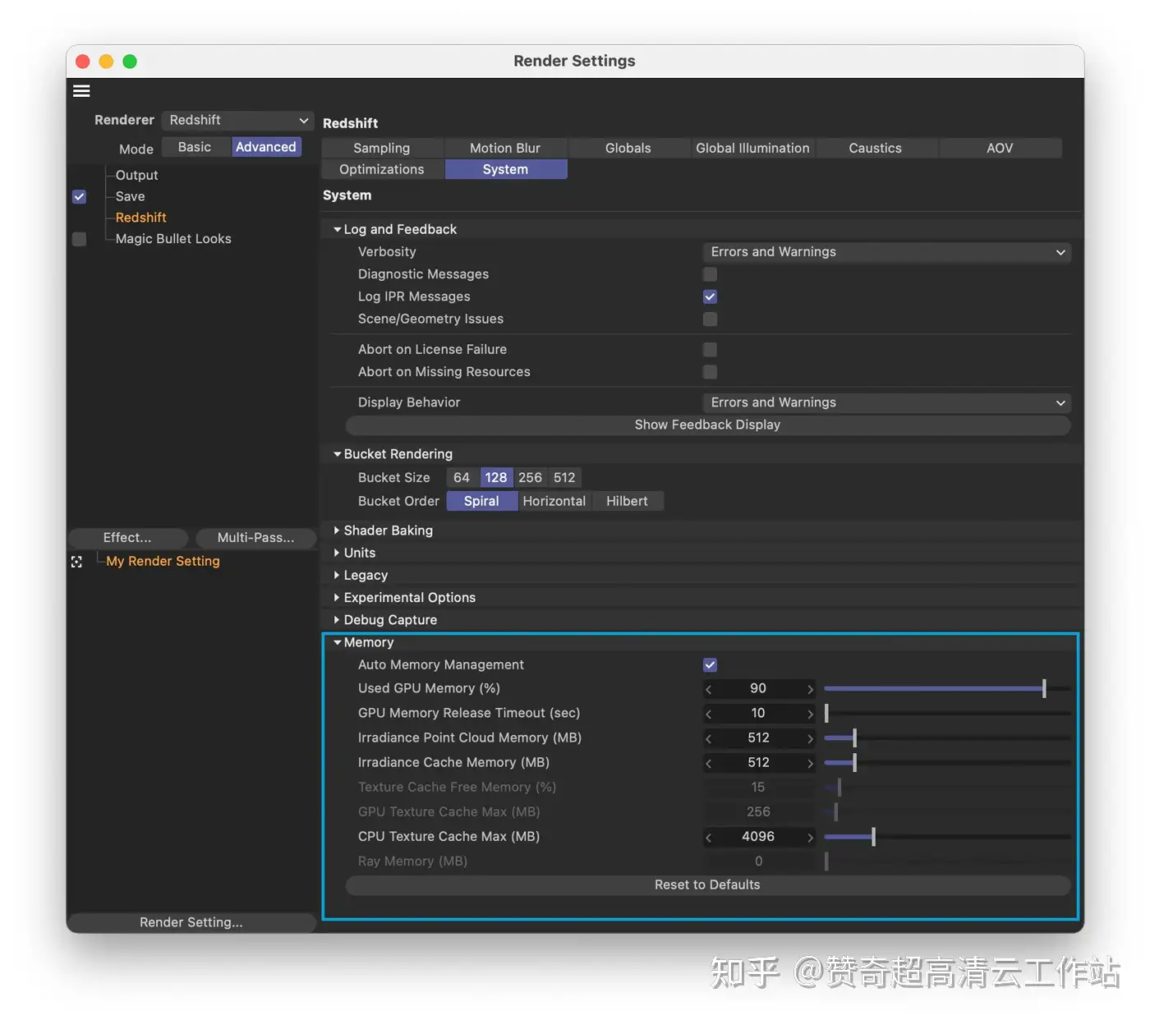Open the Verbosity dropdown
Image resolution: width=1150 pixels, height=1020 pixels.
coord(886,252)
